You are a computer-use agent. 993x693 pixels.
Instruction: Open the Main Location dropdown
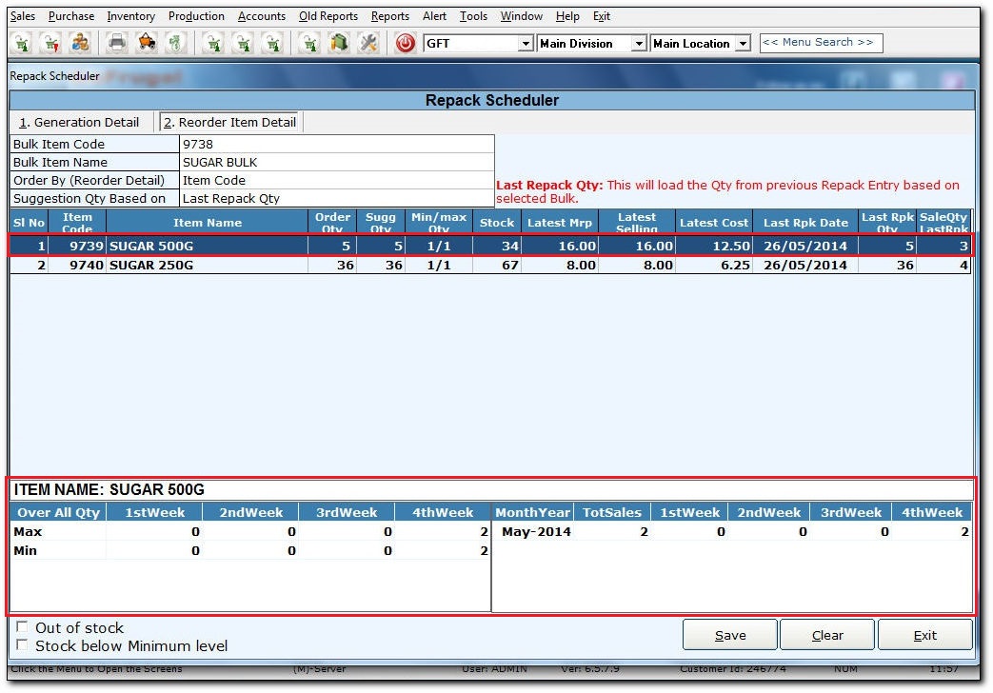coord(743,44)
